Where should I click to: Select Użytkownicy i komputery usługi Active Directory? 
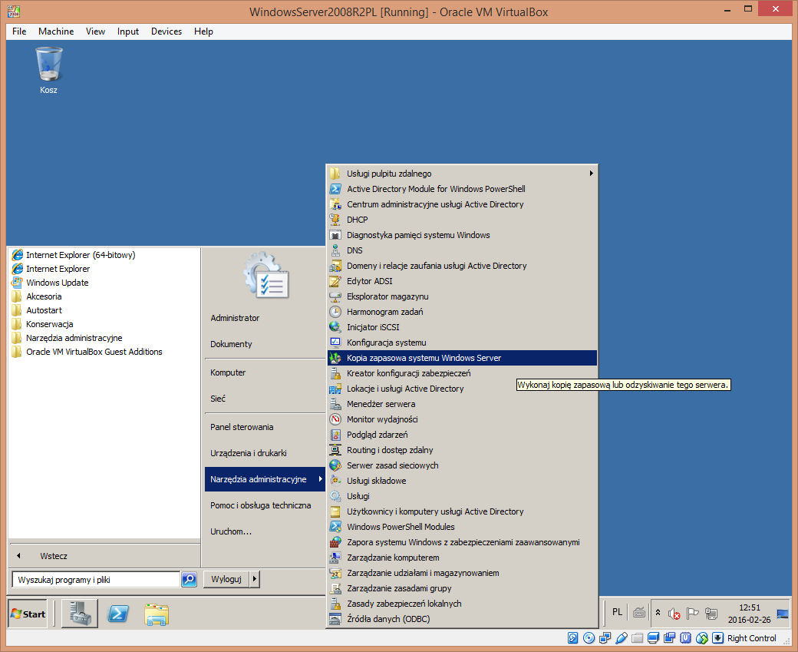coord(435,511)
